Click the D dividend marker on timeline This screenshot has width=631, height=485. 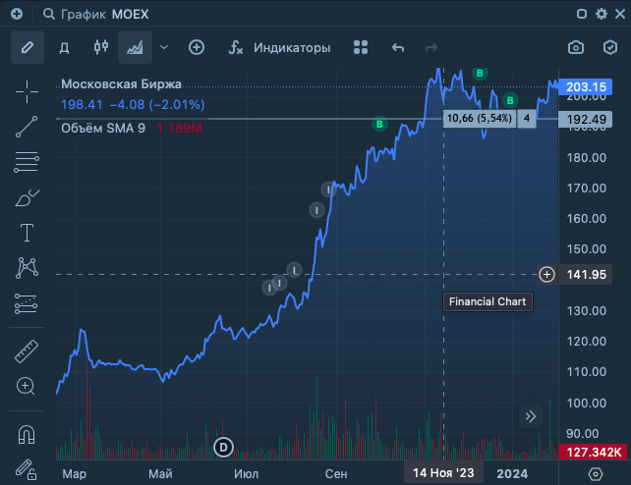223,448
